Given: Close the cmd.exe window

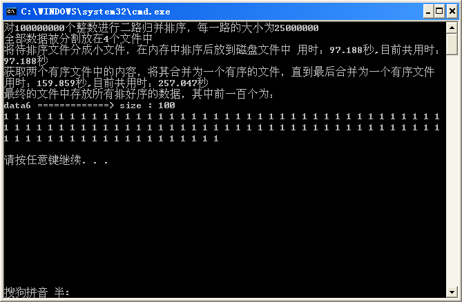Looking at the screenshot, I should click(452, 12).
